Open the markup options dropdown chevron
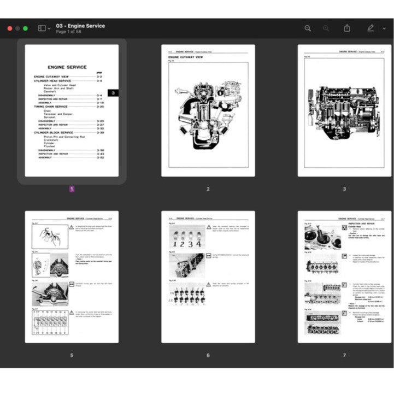The width and height of the screenshot is (394, 394). point(384,28)
